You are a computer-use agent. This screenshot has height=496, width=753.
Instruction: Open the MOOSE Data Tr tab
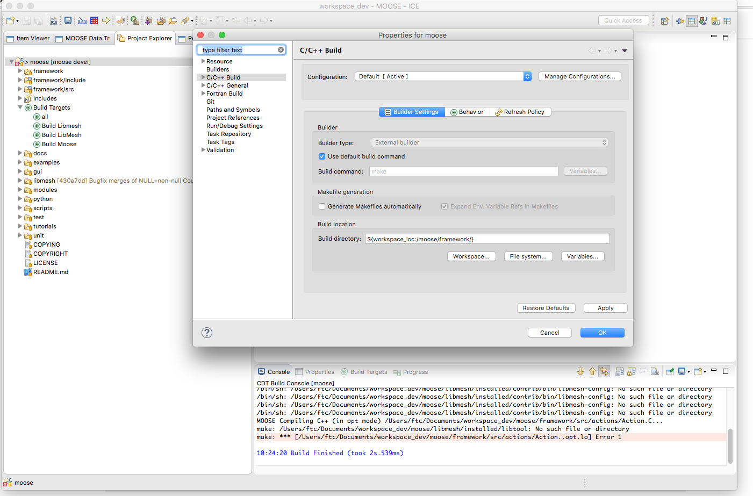click(x=83, y=38)
